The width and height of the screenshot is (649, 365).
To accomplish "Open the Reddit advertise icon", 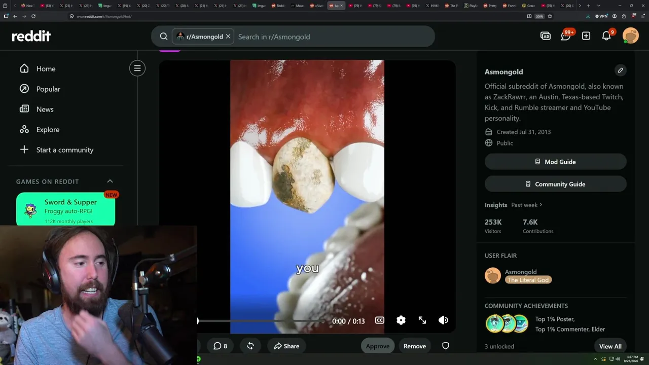I will pos(546,36).
